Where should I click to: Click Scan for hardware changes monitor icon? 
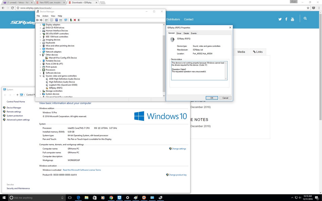click(66, 20)
